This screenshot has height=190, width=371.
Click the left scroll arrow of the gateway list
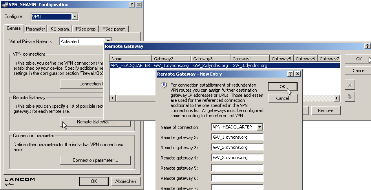[x=112, y=98]
